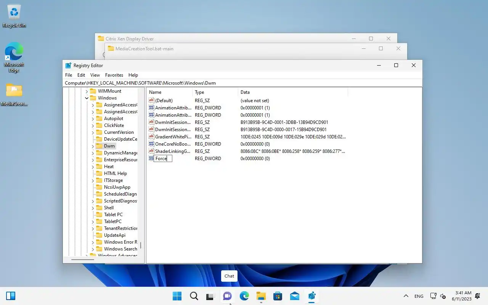
Task: Expand the CurrentVersion key
Action: (x=93, y=132)
